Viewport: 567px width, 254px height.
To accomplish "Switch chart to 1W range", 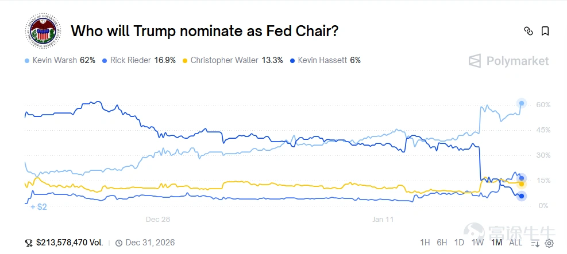I will coord(477,243).
